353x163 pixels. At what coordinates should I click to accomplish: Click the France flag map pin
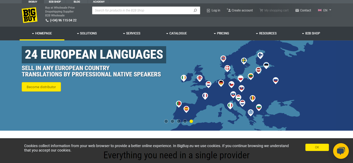pos(205,96)
